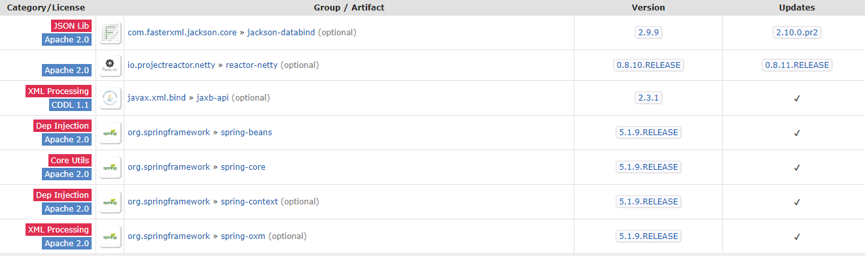Click the jaxb-api Java logo icon
This screenshot has width=865, height=256.
click(x=110, y=98)
